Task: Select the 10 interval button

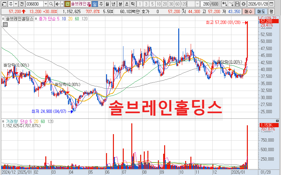Action: pos(159,4)
